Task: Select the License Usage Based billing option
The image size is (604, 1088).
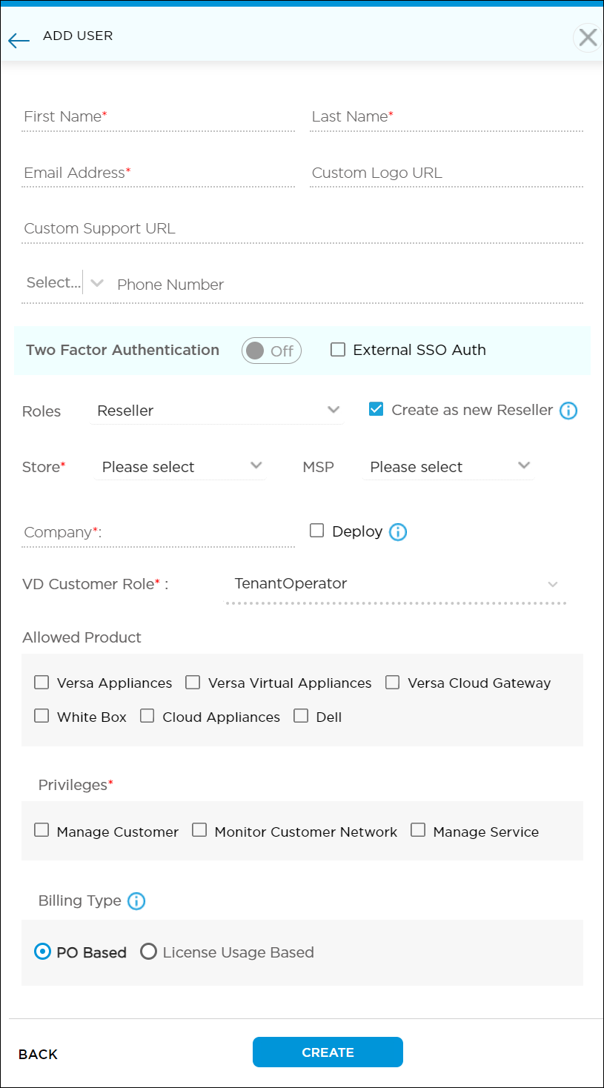Action: [149, 952]
